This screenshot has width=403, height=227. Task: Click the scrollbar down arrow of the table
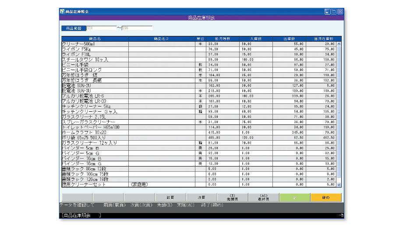(339, 185)
